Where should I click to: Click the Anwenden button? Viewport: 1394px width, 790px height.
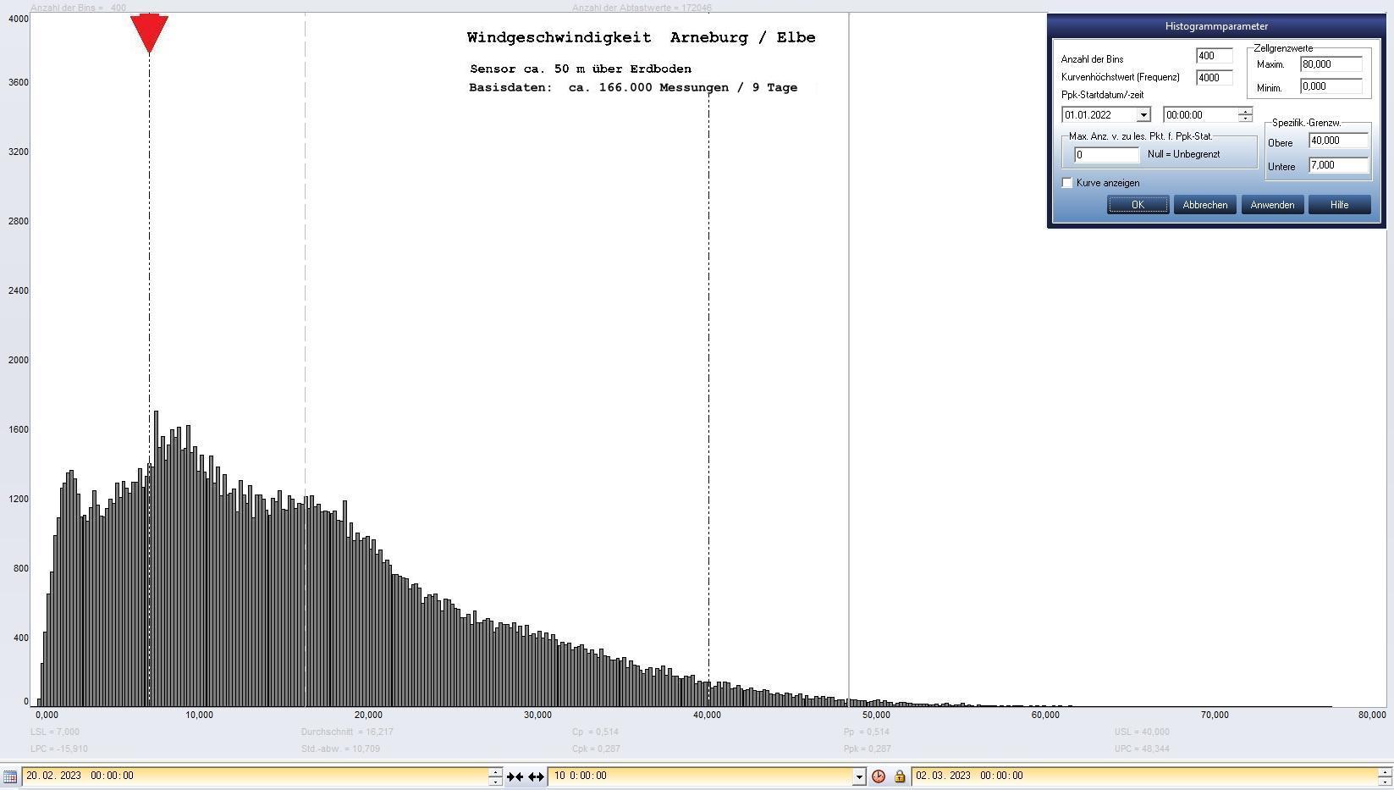1272,205
